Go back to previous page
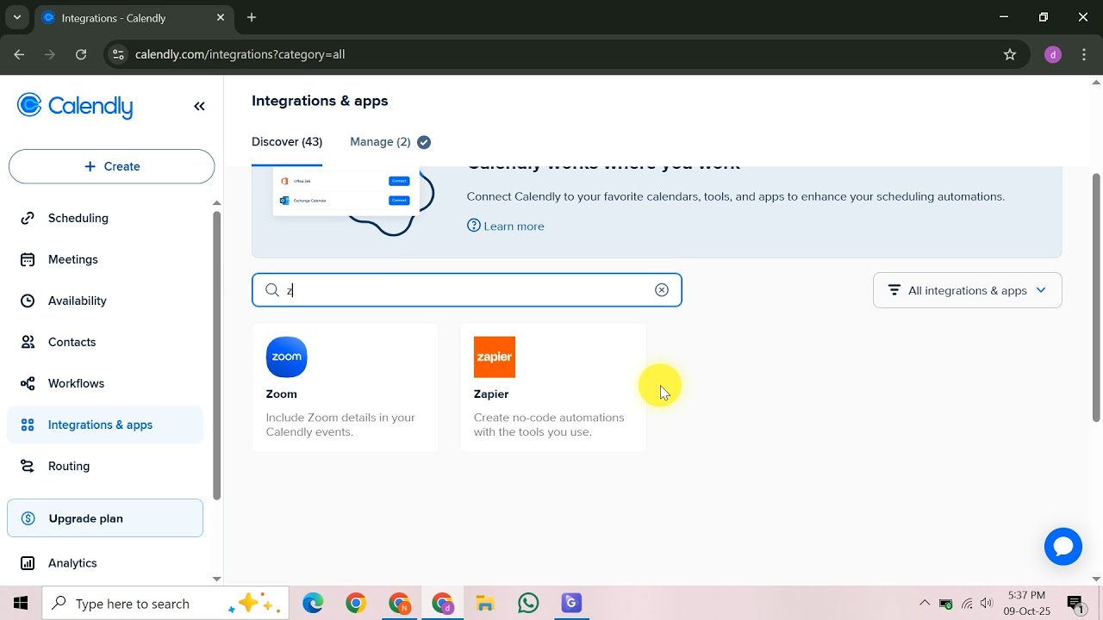The height and width of the screenshot is (620, 1103). [x=19, y=54]
